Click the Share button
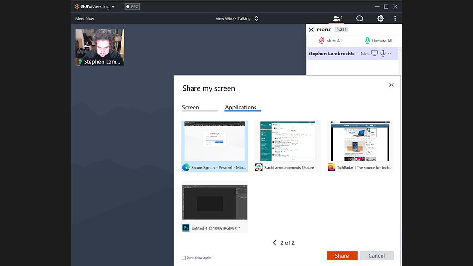The height and width of the screenshot is (266, 473). pos(342,255)
